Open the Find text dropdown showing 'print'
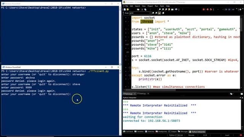Viewport: 244px width, 137px height. point(150,13)
